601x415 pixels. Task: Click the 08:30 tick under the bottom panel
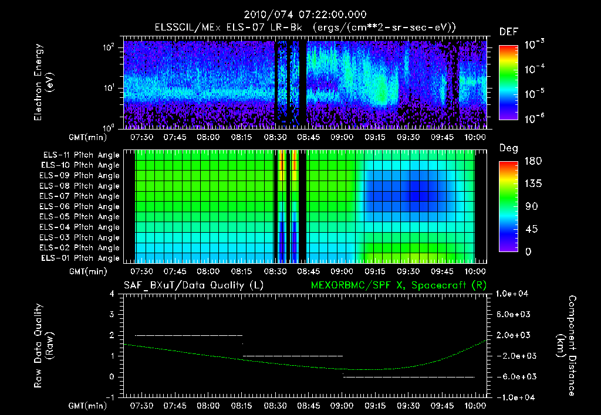pos(275,406)
